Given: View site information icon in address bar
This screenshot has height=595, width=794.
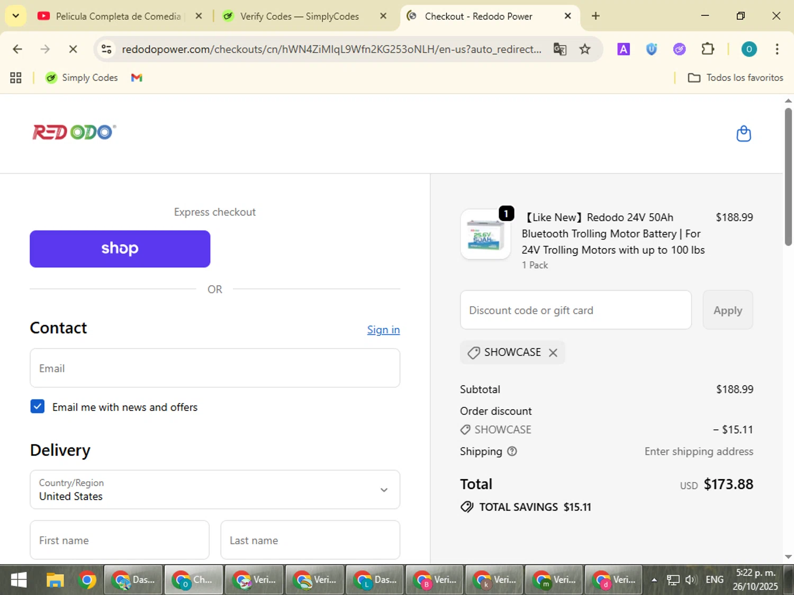Looking at the screenshot, I should point(106,49).
